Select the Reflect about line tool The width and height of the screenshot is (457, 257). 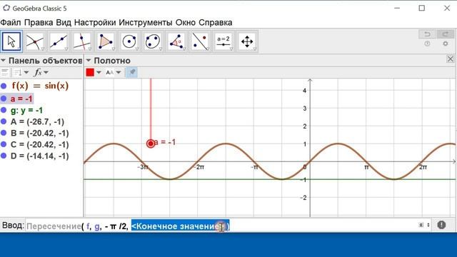coord(200,41)
